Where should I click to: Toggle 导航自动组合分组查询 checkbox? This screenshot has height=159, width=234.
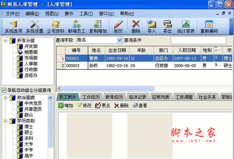point(4,90)
